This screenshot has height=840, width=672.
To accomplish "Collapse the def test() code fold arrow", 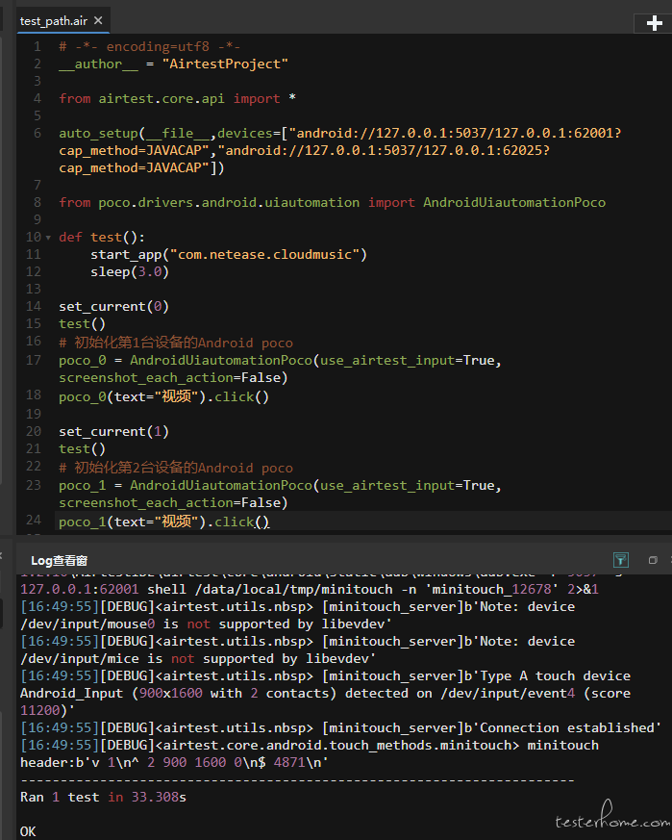I will pyautogui.click(x=48, y=238).
